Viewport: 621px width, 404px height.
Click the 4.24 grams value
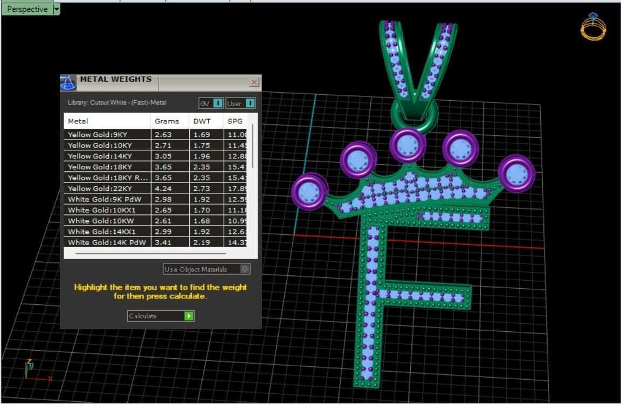[163, 189]
